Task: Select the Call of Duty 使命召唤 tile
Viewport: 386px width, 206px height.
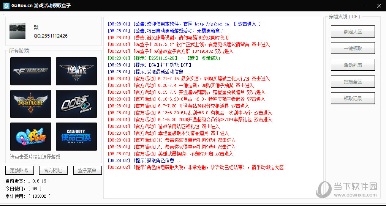Action: tap(76, 137)
